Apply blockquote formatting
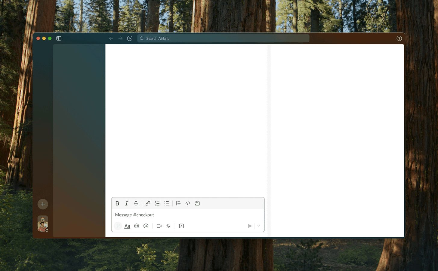Viewport: 438px width, 271px height. (x=178, y=203)
